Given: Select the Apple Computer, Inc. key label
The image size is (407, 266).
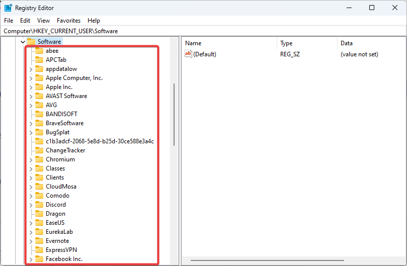Looking at the screenshot, I should 74,78.
